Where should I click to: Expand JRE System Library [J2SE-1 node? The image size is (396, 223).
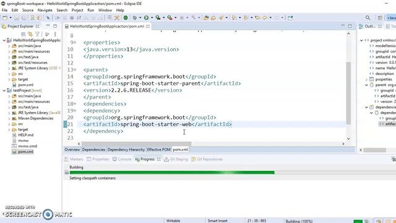click(x=9, y=68)
